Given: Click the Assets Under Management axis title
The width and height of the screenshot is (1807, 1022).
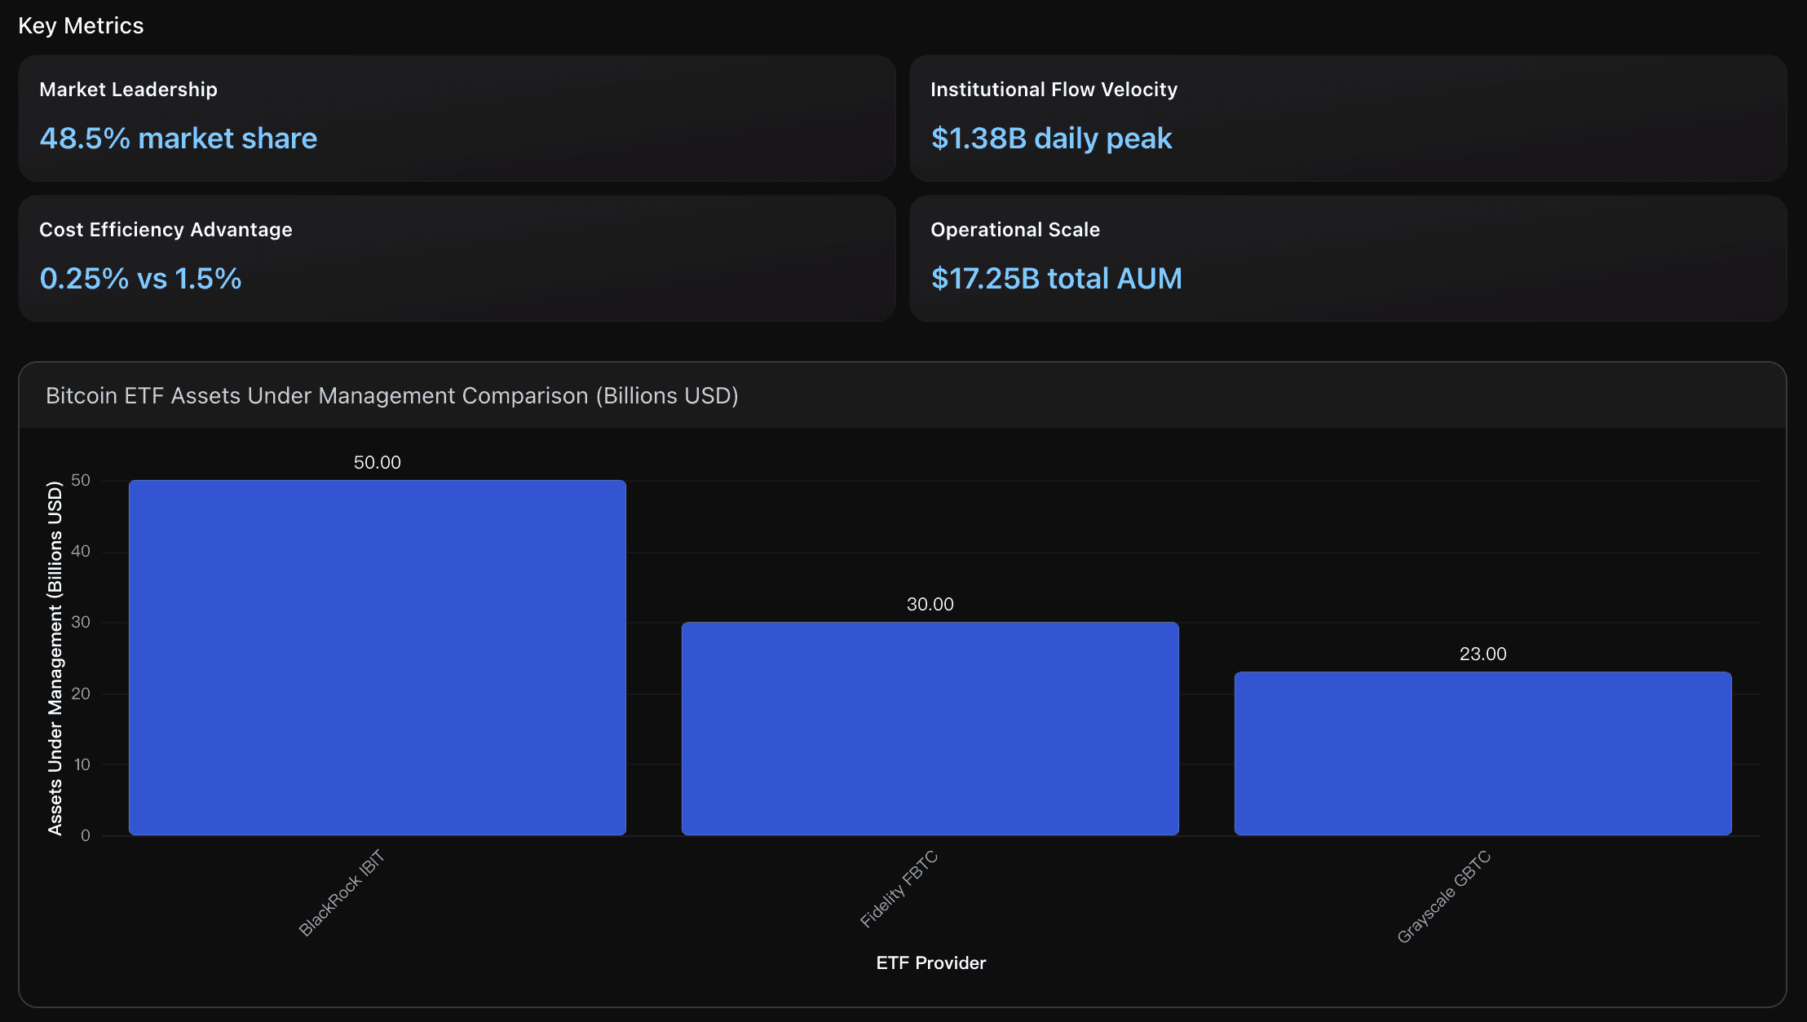Looking at the screenshot, I should [x=55, y=658].
